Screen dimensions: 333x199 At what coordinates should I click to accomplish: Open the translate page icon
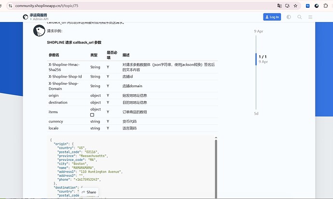click(x=279, y=6)
